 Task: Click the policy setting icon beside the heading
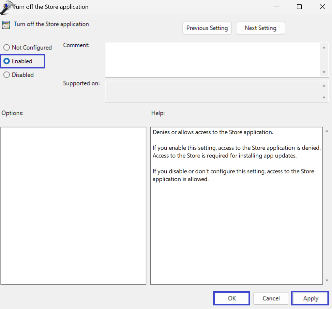click(6, 25)
